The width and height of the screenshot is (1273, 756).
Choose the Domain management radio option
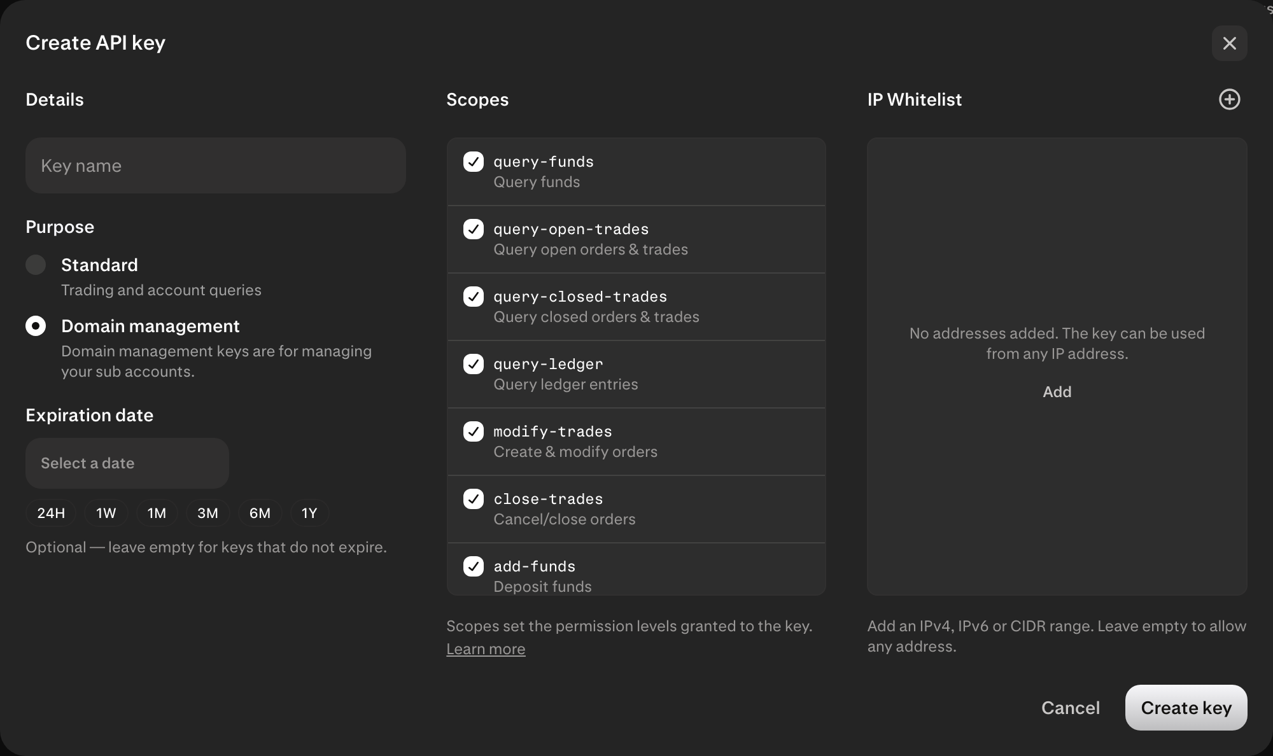36,326
